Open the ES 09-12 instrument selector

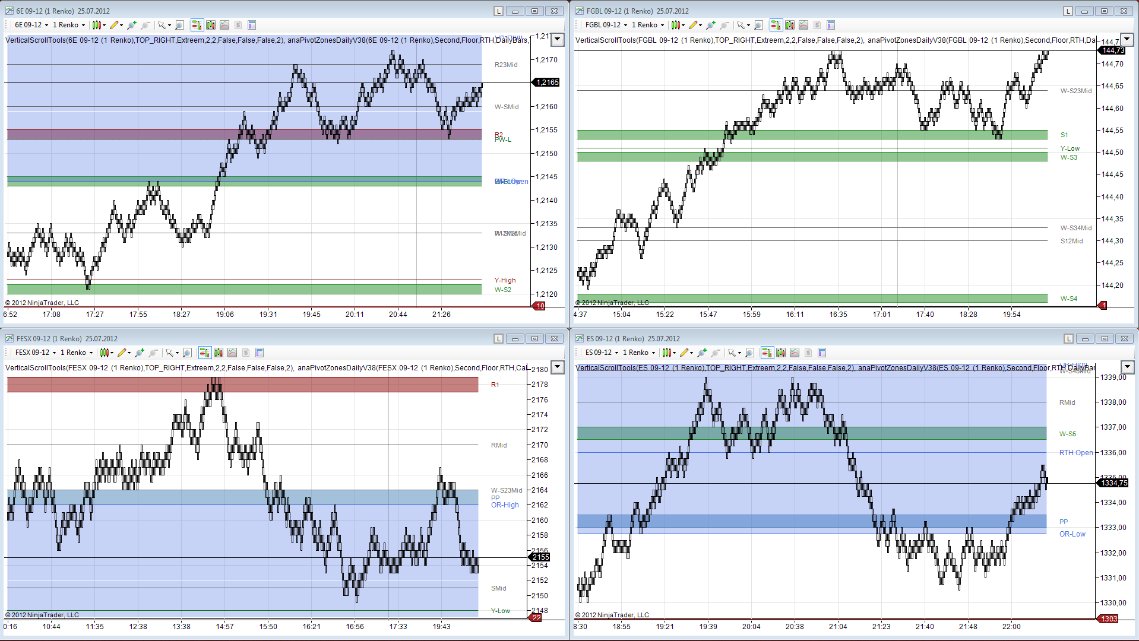602,353
